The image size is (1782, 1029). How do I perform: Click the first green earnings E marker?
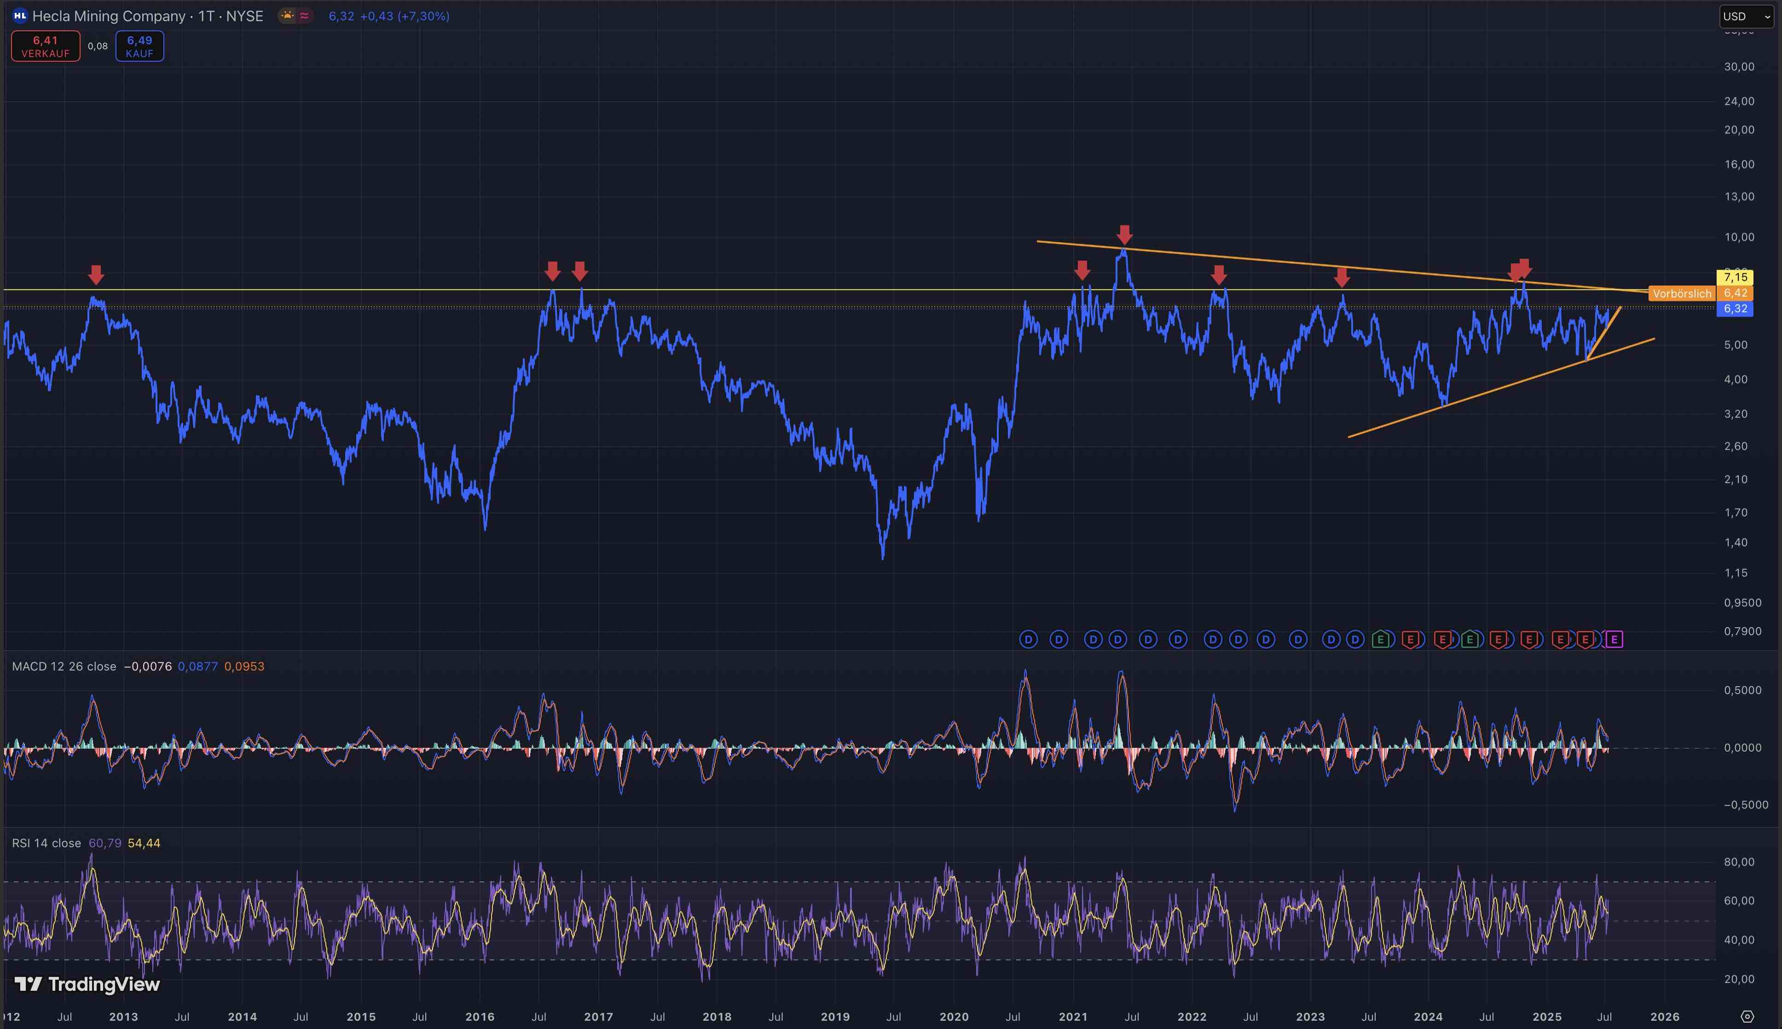click(x=1381, y=640)
